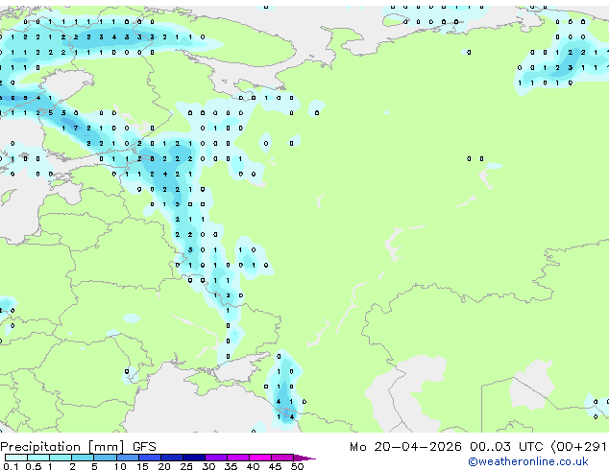Click the '15' legend label
The height and width of the screenshot is (470, 609).
[142, 466]
